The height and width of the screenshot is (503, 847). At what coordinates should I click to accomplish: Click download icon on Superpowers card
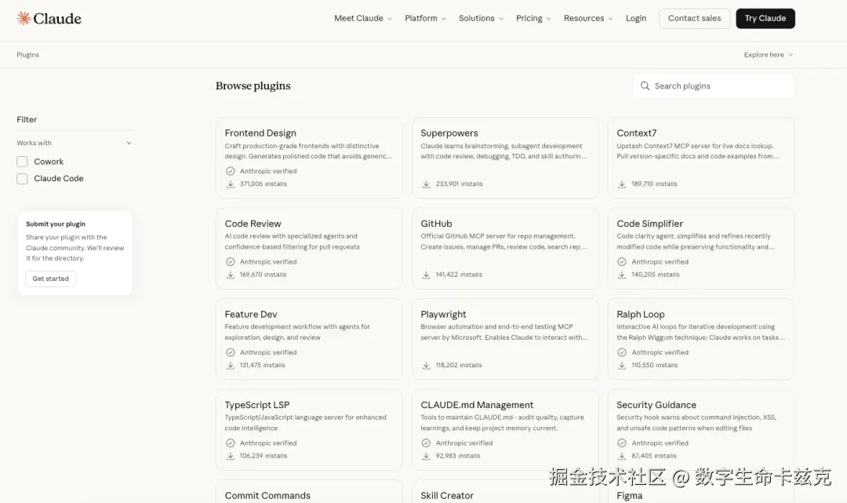pos(426,184)
